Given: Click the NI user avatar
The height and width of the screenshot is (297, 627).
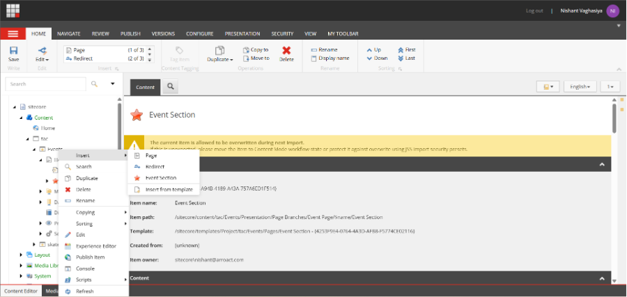Looking at the screenshot, I should click(612, 10).
